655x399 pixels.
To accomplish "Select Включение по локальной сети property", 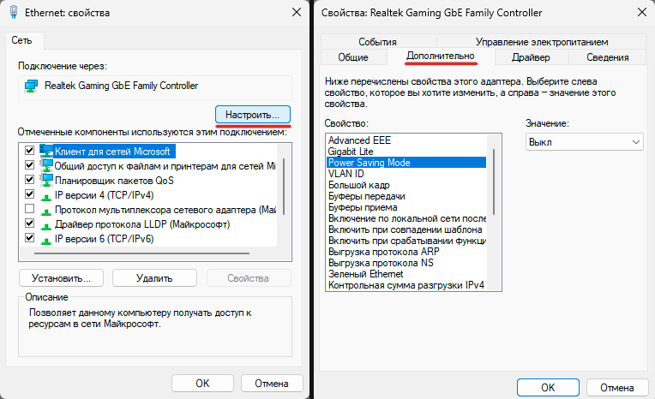I will coord(406,218).
